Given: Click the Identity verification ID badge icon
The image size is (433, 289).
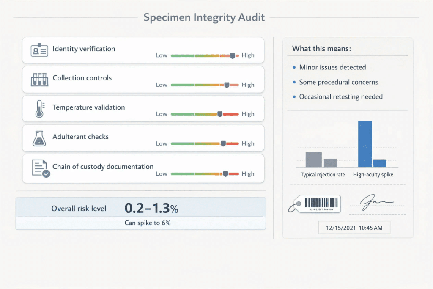Looking at the screenshot, I should click(39, 50).
